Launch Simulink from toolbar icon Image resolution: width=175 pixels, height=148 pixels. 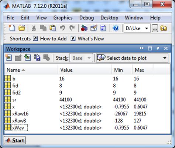[84, 28]
